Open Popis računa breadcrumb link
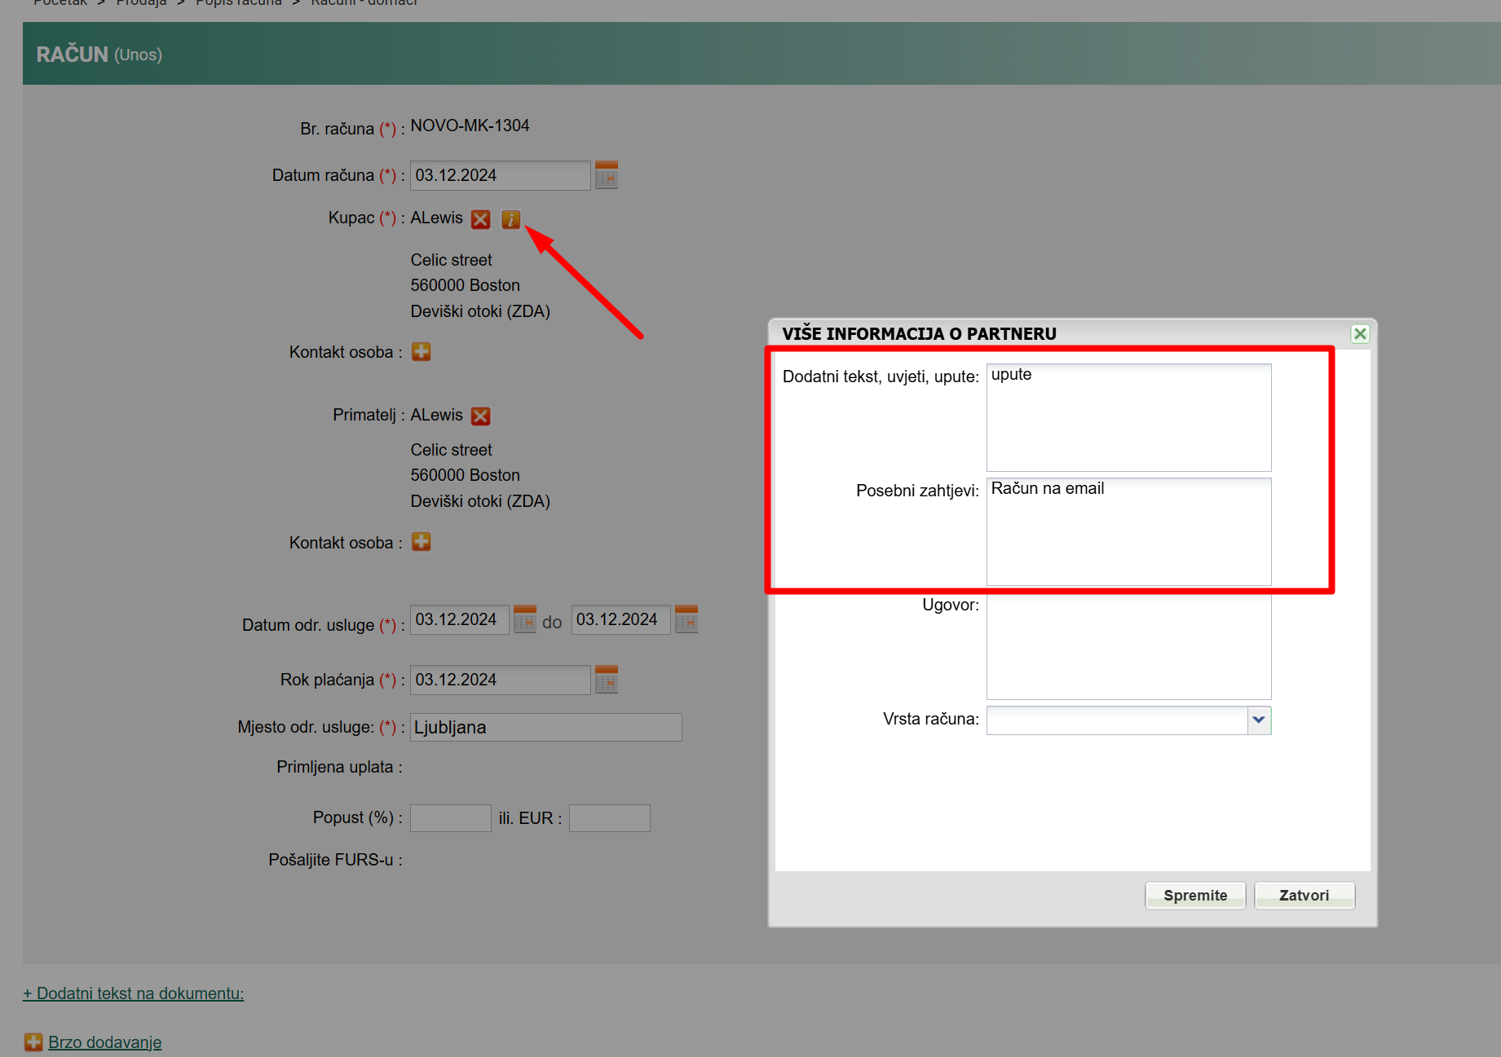 (x=238, y=2)
